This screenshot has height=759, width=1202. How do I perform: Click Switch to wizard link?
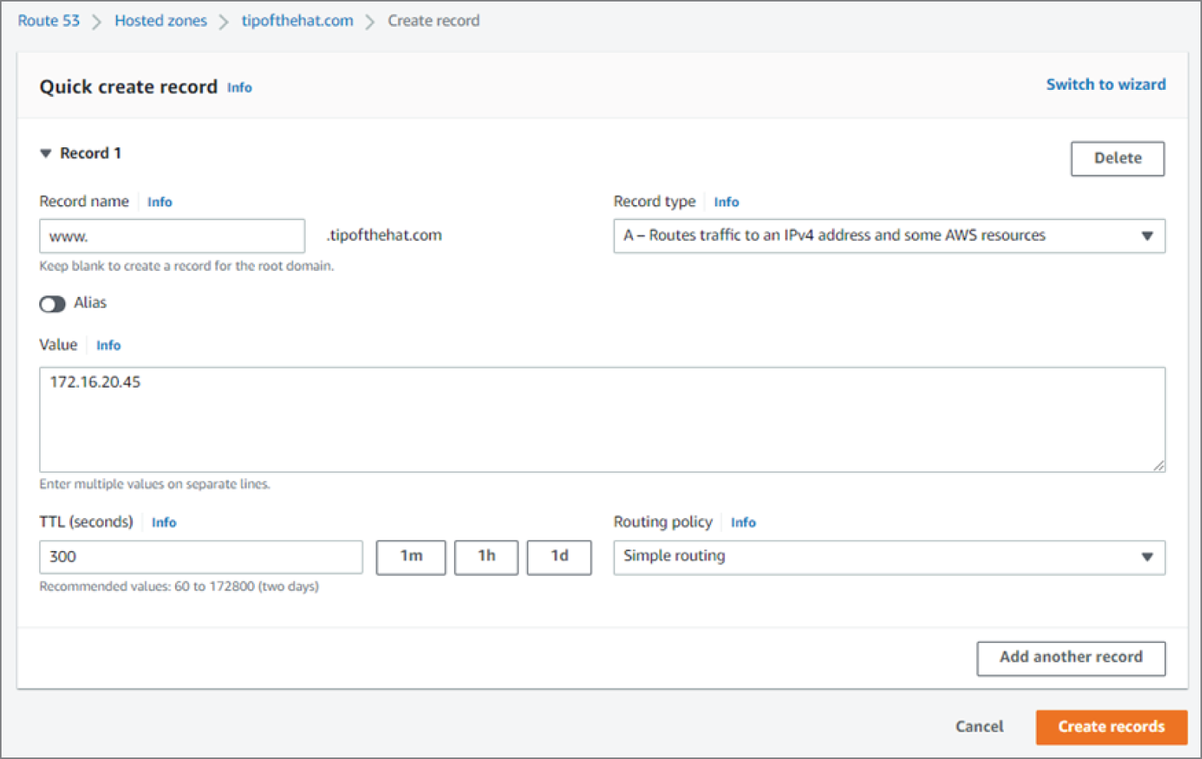pyautogui.click(x=1106, y=84)
